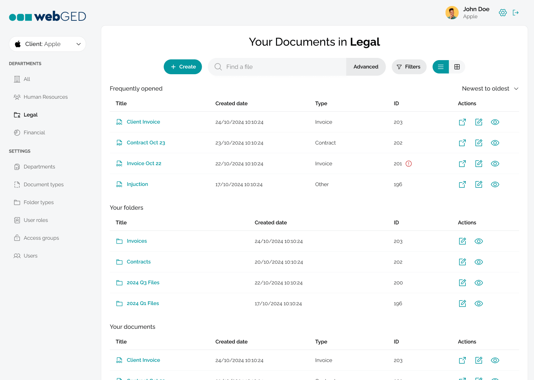The image size is (534, 380).
Task: Go to Departments settings
Action: pyautogui.click(x=34, y=167)
